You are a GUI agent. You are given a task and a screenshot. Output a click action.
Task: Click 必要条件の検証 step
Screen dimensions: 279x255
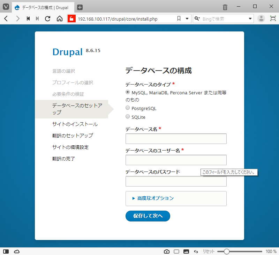click(x=68, y=94)
